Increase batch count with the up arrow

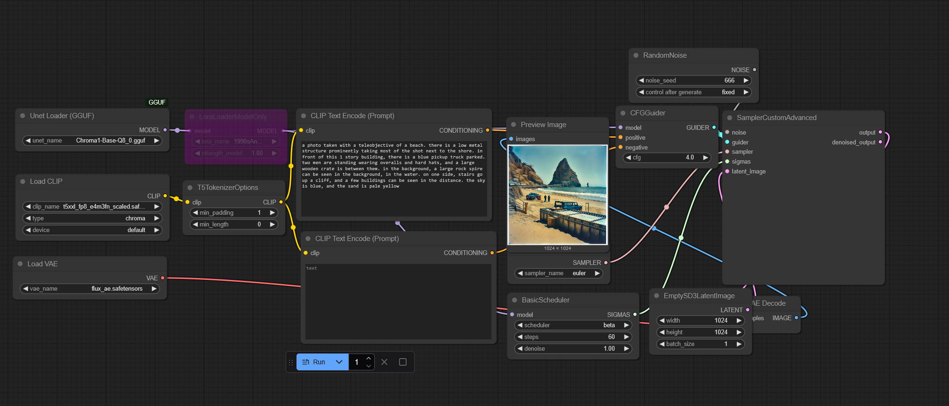point(369,359)
